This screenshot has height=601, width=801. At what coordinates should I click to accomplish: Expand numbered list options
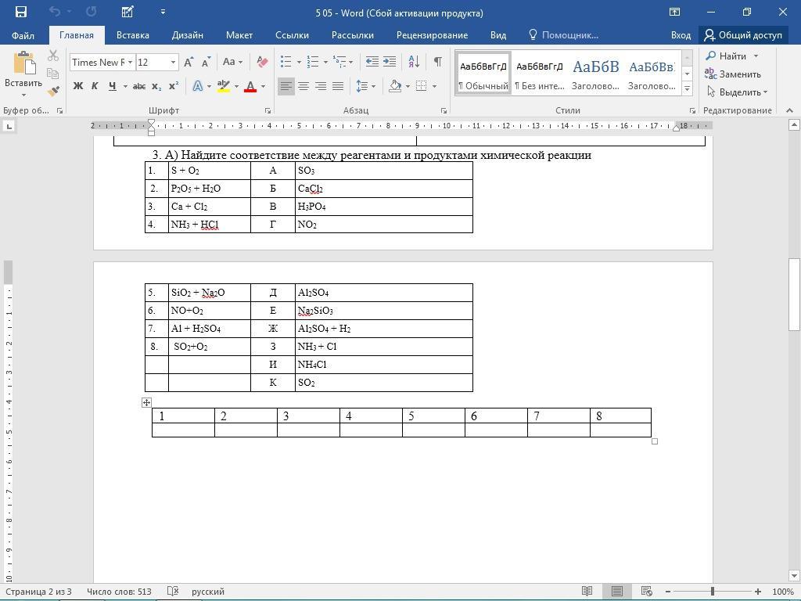[x=325, y=63]
